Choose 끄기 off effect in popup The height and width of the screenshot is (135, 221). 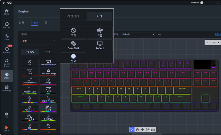pos(73,32)
